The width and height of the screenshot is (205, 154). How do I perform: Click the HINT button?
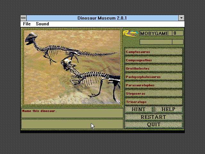coord(139,109)
